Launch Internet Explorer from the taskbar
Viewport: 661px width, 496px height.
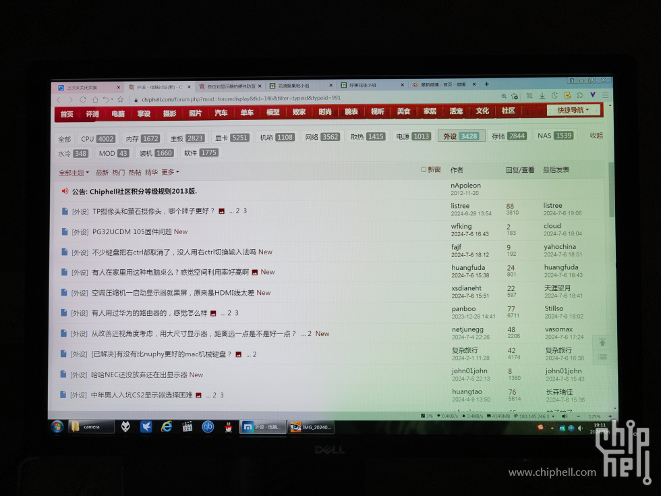(167, 426)
